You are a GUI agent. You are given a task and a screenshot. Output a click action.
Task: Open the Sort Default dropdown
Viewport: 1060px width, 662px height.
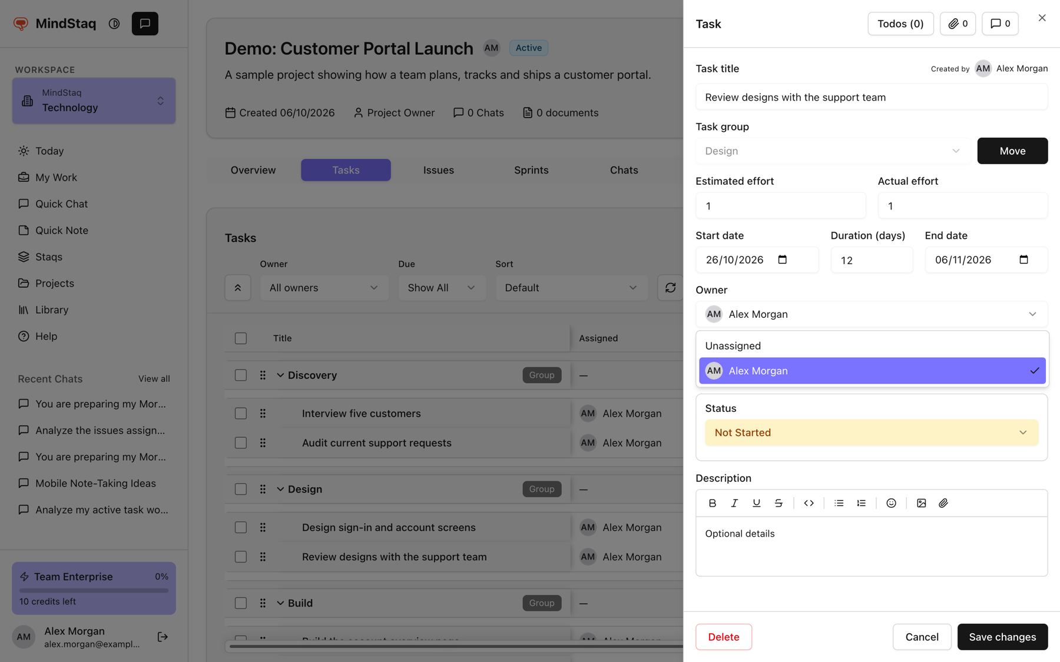(571, 288)
